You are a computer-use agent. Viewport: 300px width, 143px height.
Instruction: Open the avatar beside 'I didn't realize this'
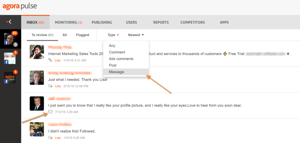(37, 129)
